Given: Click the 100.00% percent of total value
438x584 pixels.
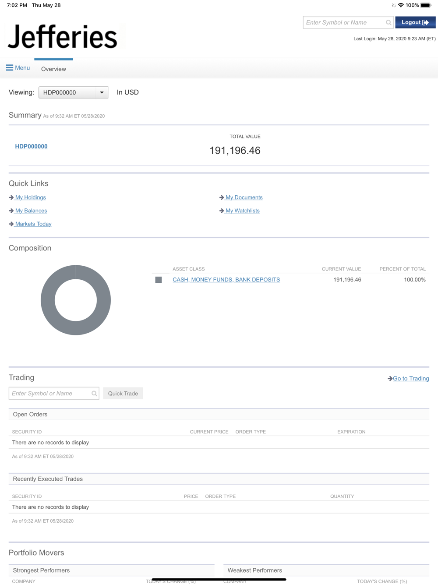Looking at the screenshot, I should tap(414, 280).
